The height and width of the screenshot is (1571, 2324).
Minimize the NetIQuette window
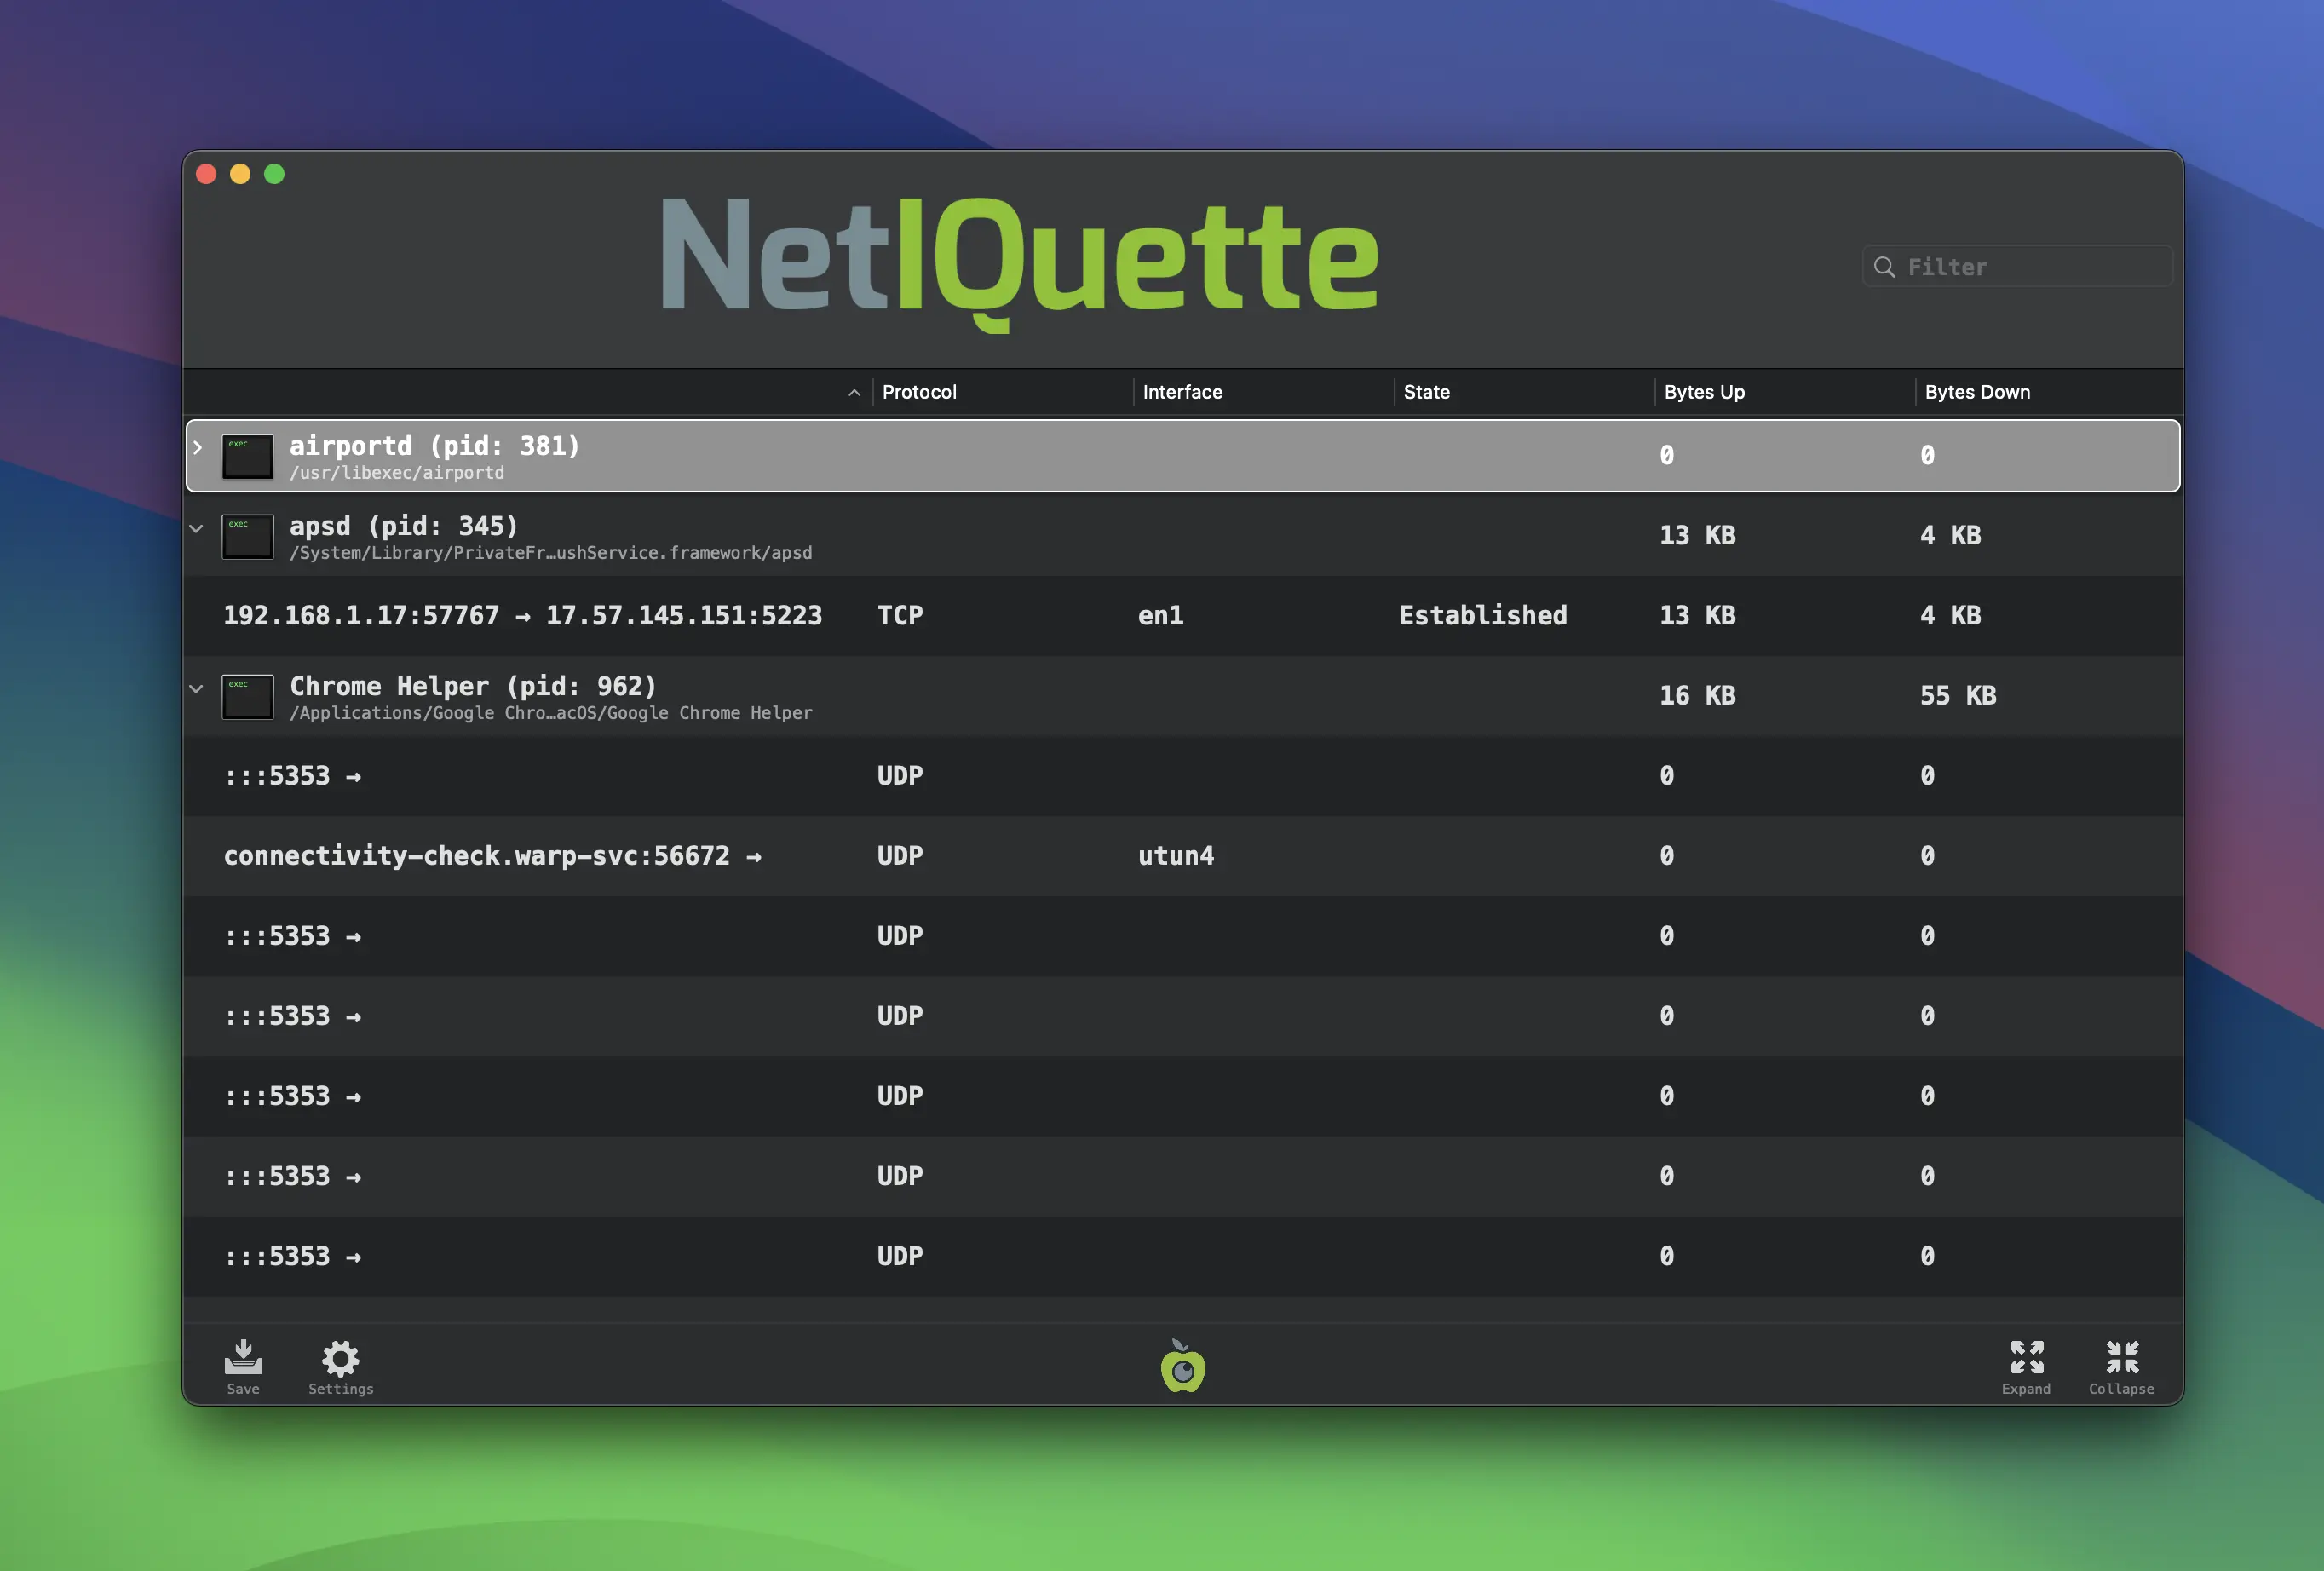240,174
